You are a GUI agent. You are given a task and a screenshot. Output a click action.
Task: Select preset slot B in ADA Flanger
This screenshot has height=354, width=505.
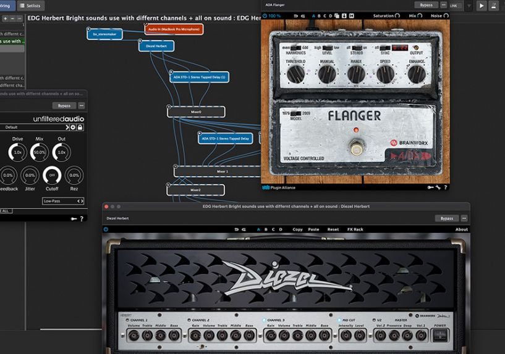tap(319, 16)
